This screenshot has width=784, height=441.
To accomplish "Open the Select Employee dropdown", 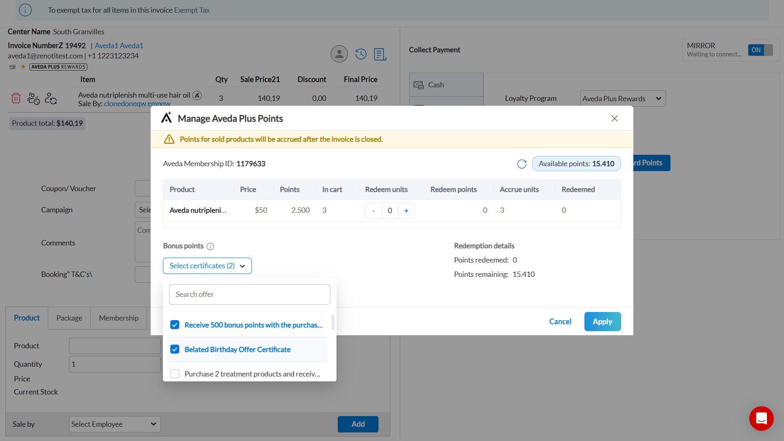I will 115,424.
